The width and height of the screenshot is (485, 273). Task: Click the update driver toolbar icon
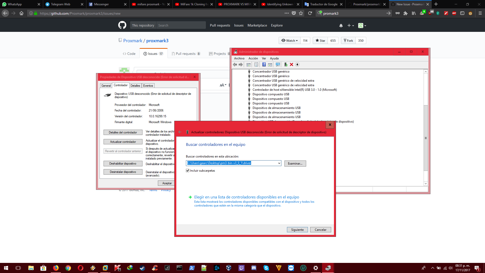tap(286, 64)
